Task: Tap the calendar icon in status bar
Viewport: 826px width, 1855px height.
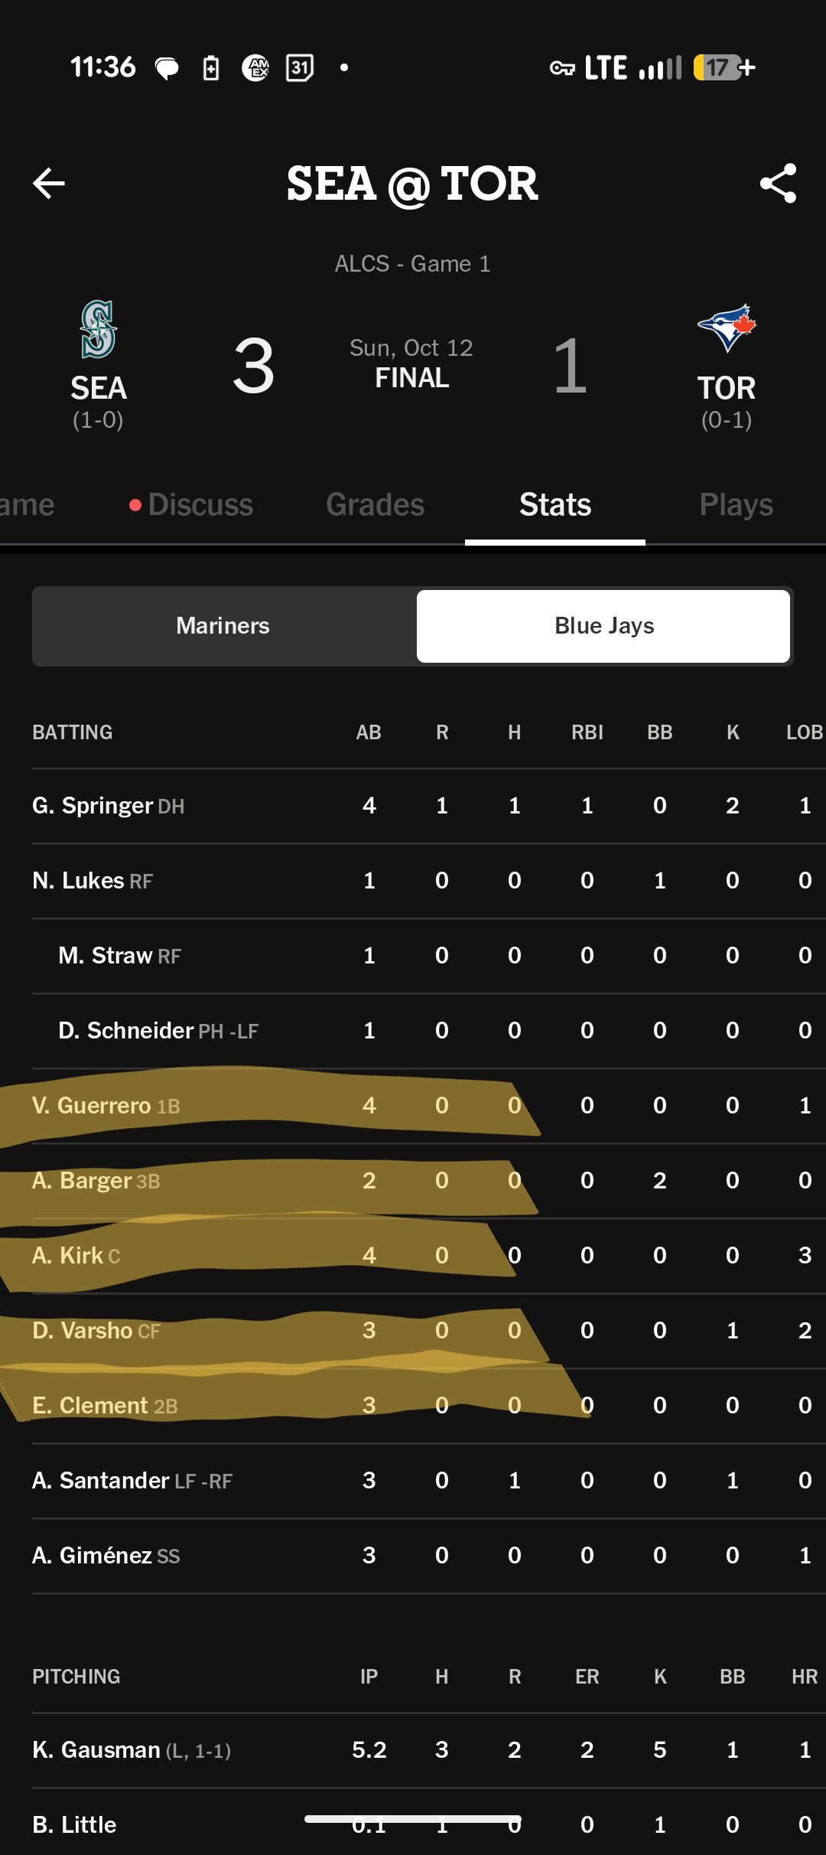Action: (x=300, y=68)
